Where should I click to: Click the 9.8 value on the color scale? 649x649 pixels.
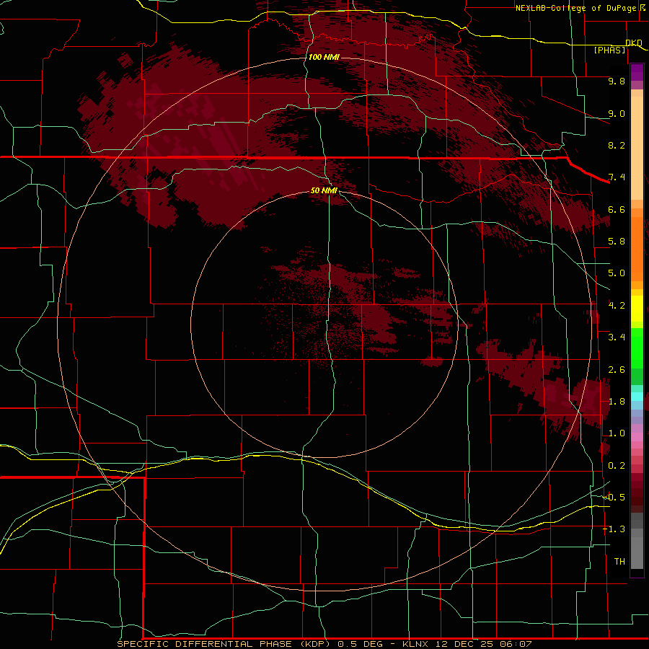click(617, 81)
